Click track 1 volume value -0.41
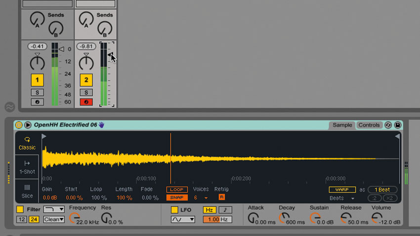The width and height of the screenshot is (420, 236). tap(37, 46)
